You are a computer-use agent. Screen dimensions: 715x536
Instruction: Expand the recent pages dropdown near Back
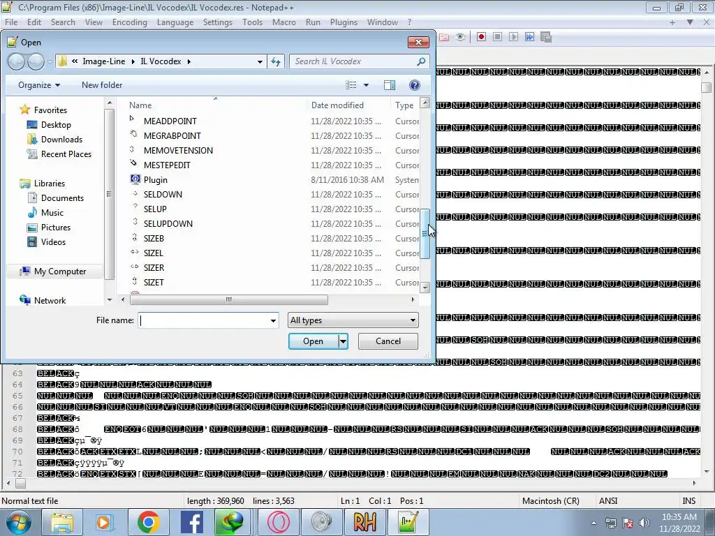[x=50, y=61]
